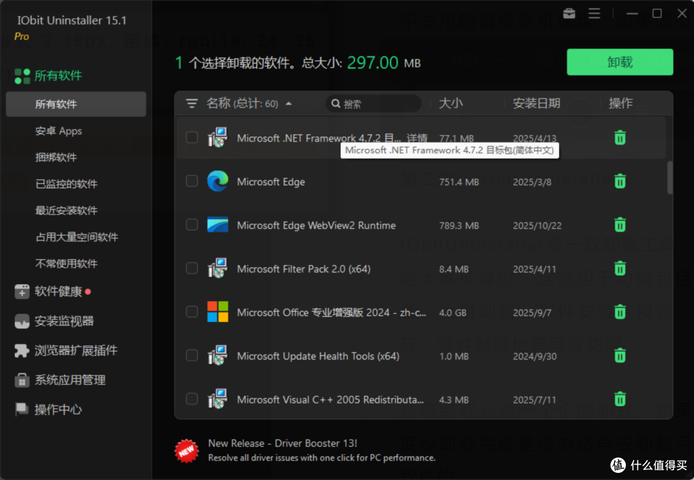
Task: Click the 操作 column header
Action: (621, 103)
